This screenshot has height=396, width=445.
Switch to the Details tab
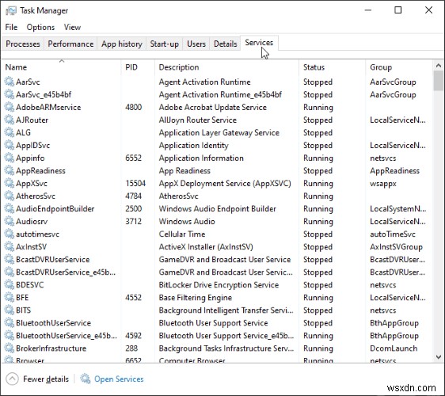pos(226,44)
